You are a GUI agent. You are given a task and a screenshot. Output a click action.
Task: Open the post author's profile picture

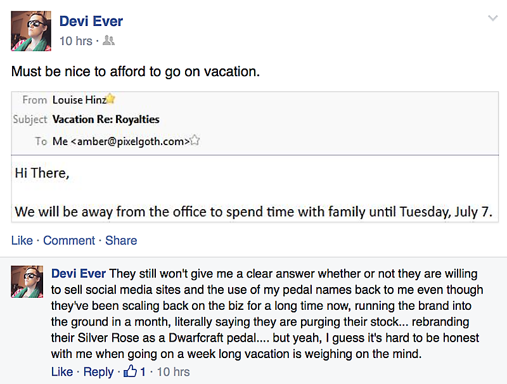[30, 31]
